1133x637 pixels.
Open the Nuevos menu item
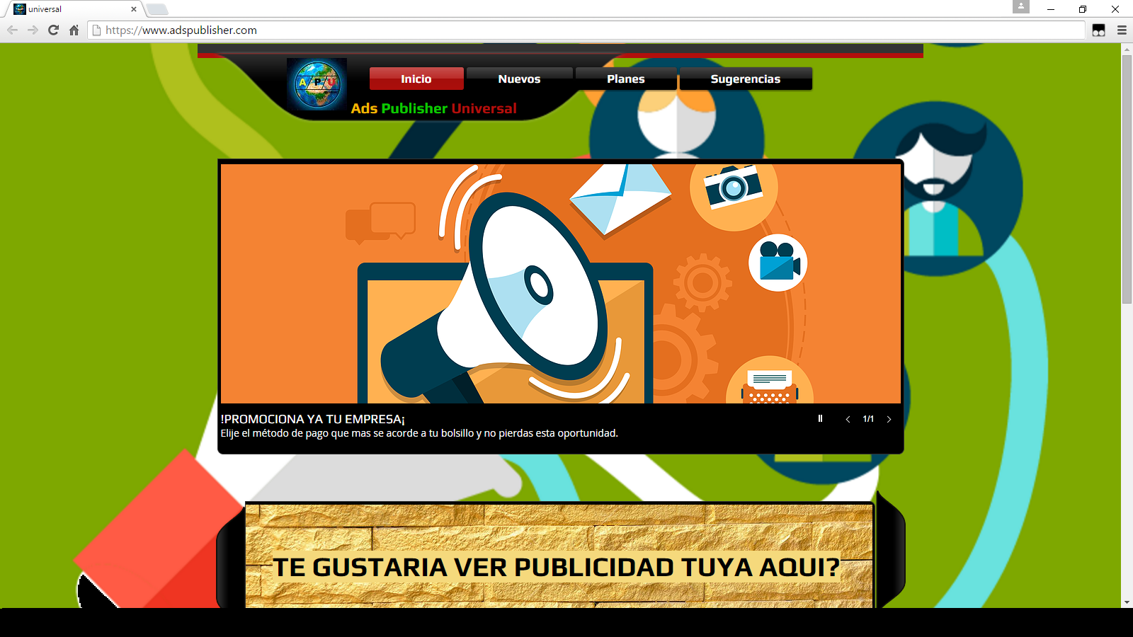pyautogui.click(x=519, y=79)
